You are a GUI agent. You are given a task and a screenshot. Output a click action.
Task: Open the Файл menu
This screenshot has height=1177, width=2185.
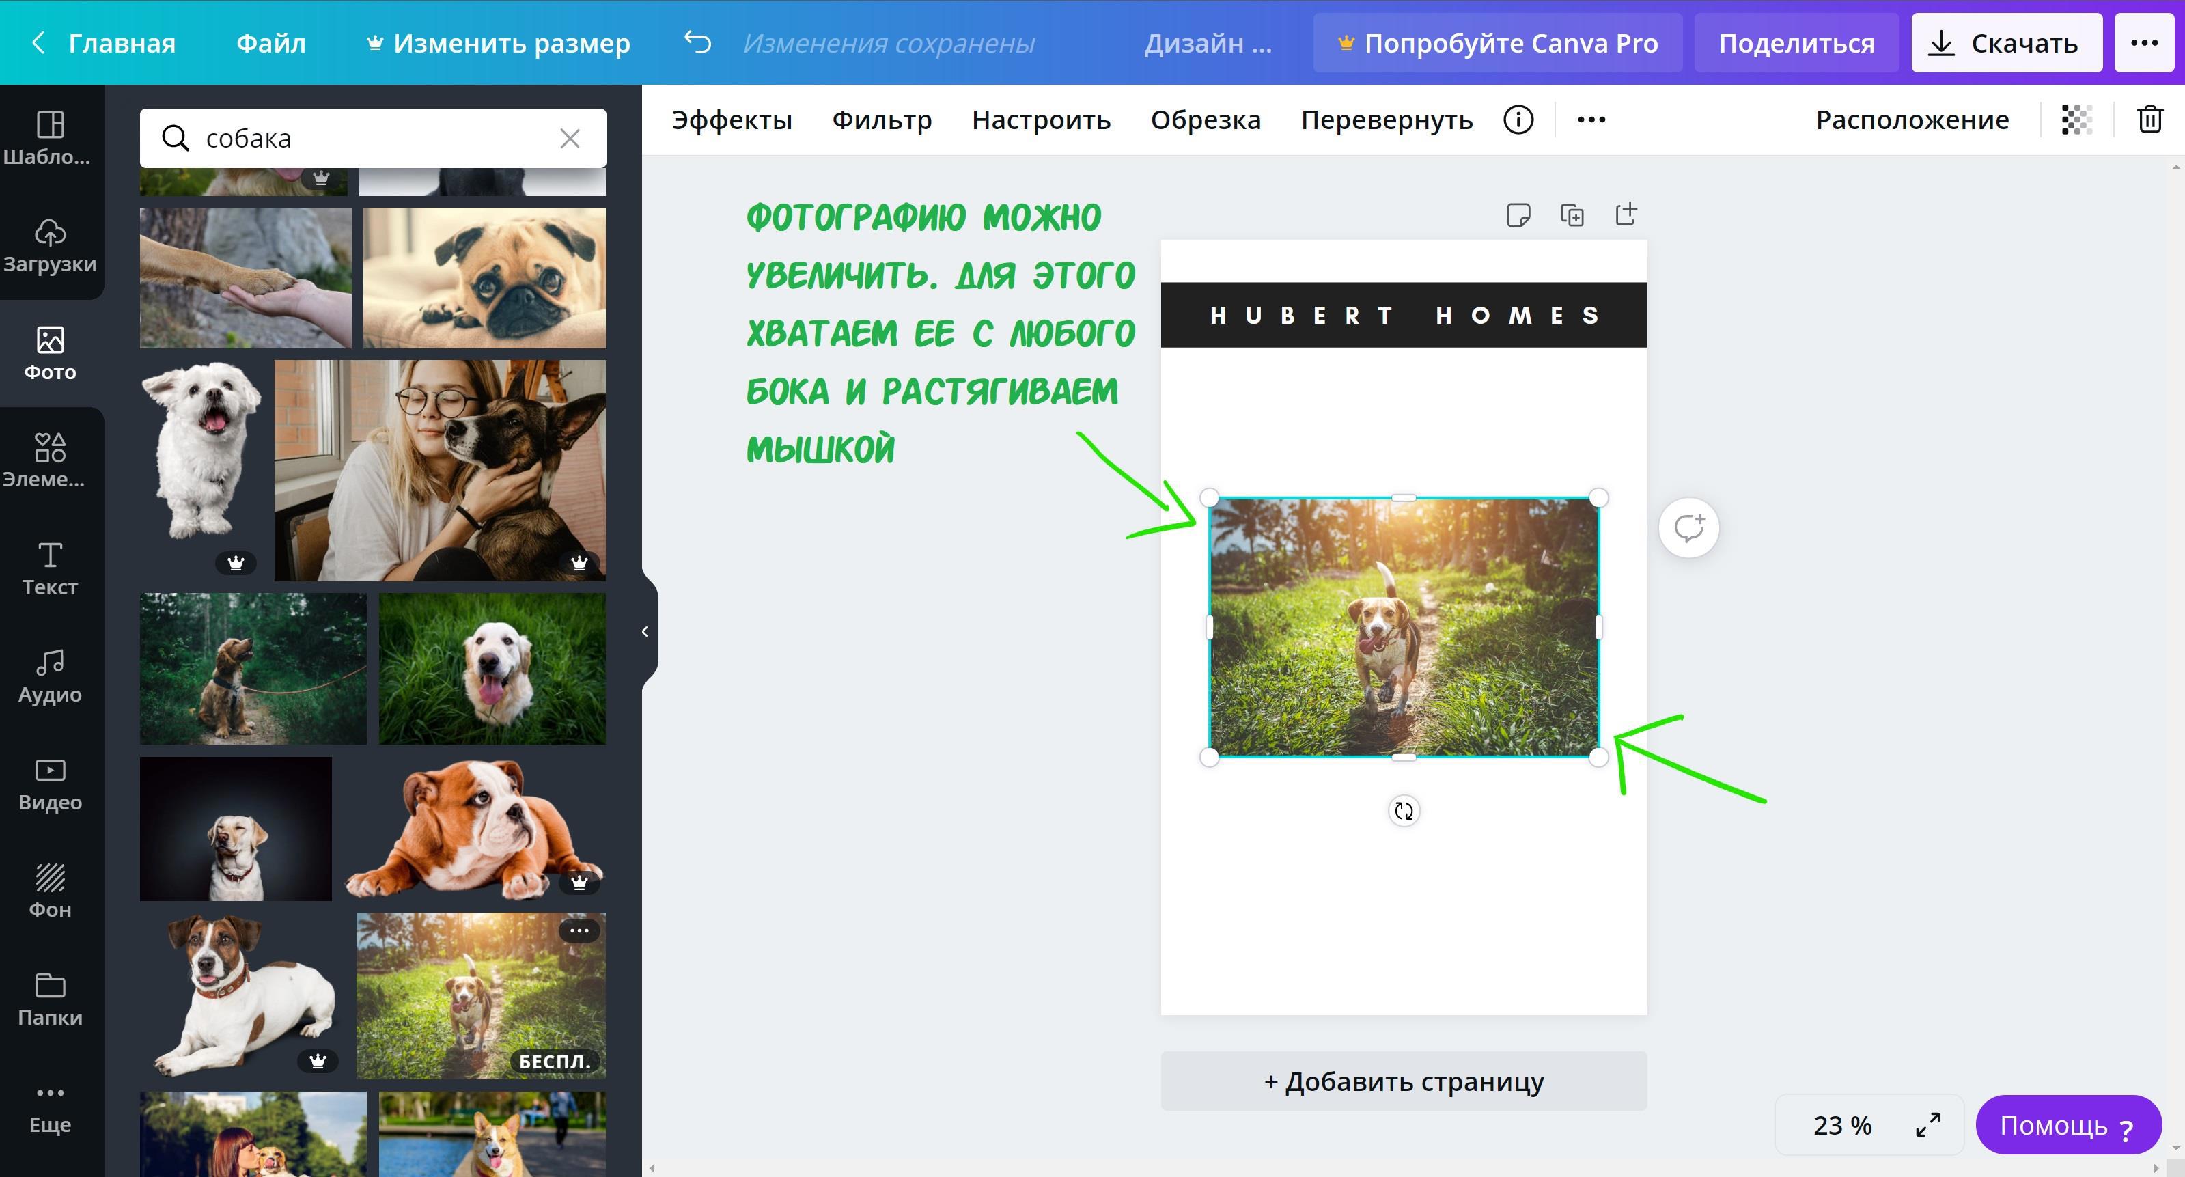point(270,42)
